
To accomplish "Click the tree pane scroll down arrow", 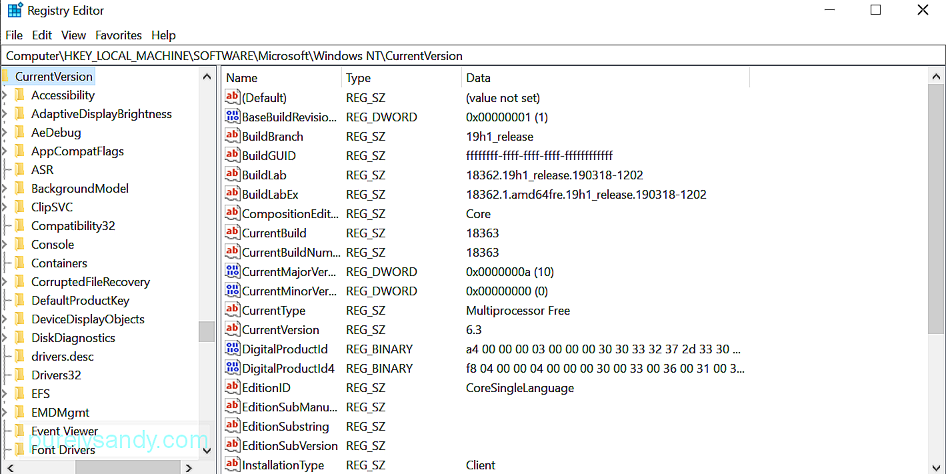I will coord(207,451).
